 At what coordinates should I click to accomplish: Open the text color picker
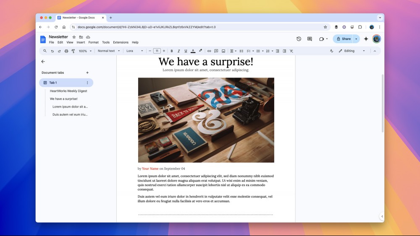point(193,51)
